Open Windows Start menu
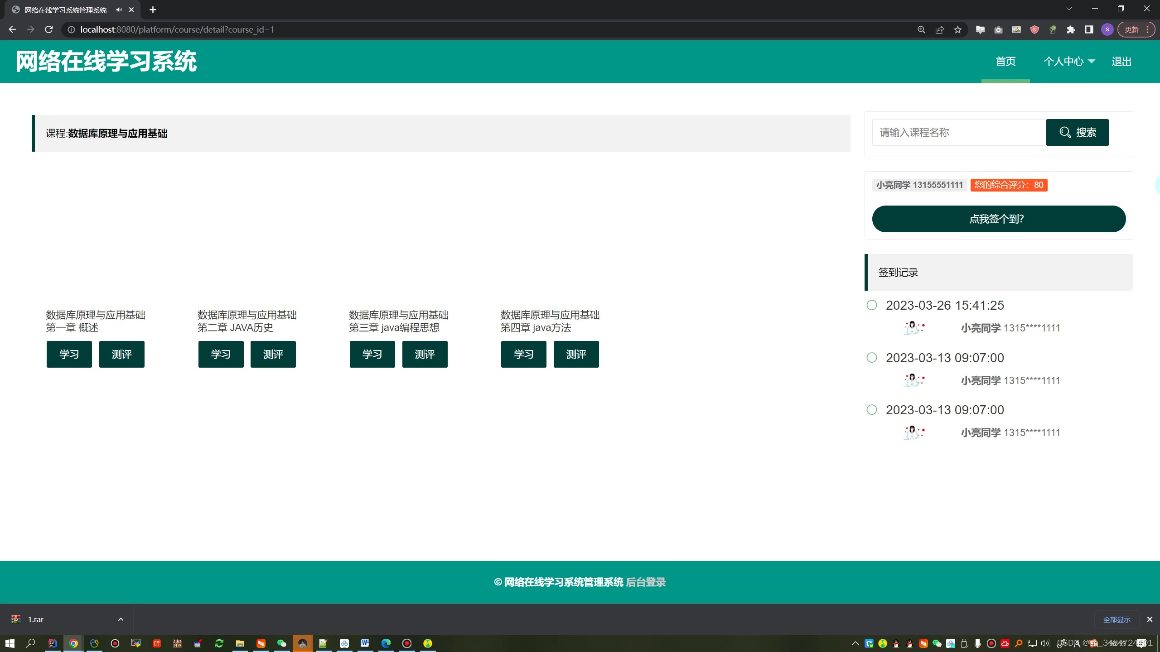Screen dimensions: 1160x652 (x=10, y=643)
